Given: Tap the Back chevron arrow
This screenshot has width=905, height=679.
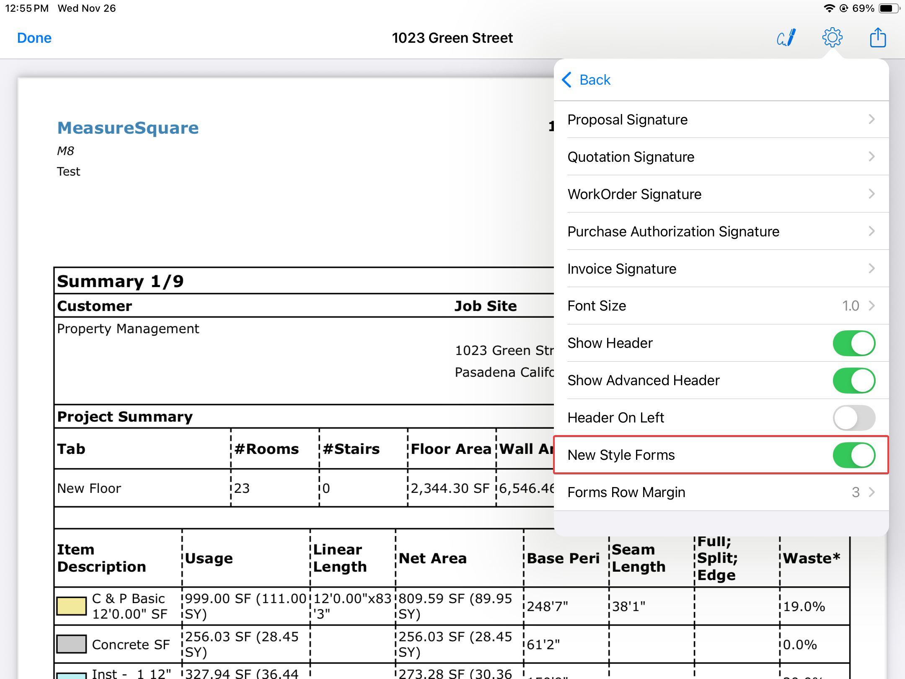Looking at the screenshot, I should 567,80.
